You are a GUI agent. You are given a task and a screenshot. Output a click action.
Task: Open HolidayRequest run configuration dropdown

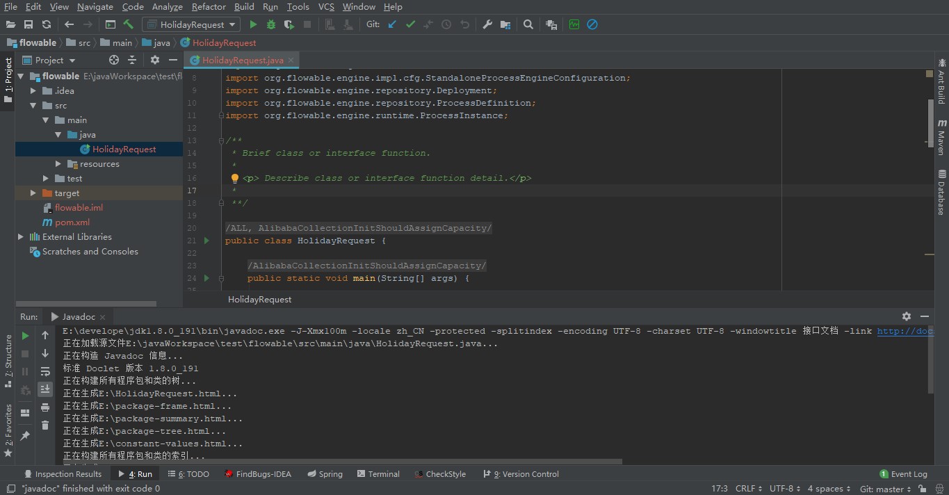191,24
